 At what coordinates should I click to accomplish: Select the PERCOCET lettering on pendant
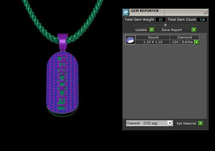pos(62,82)
